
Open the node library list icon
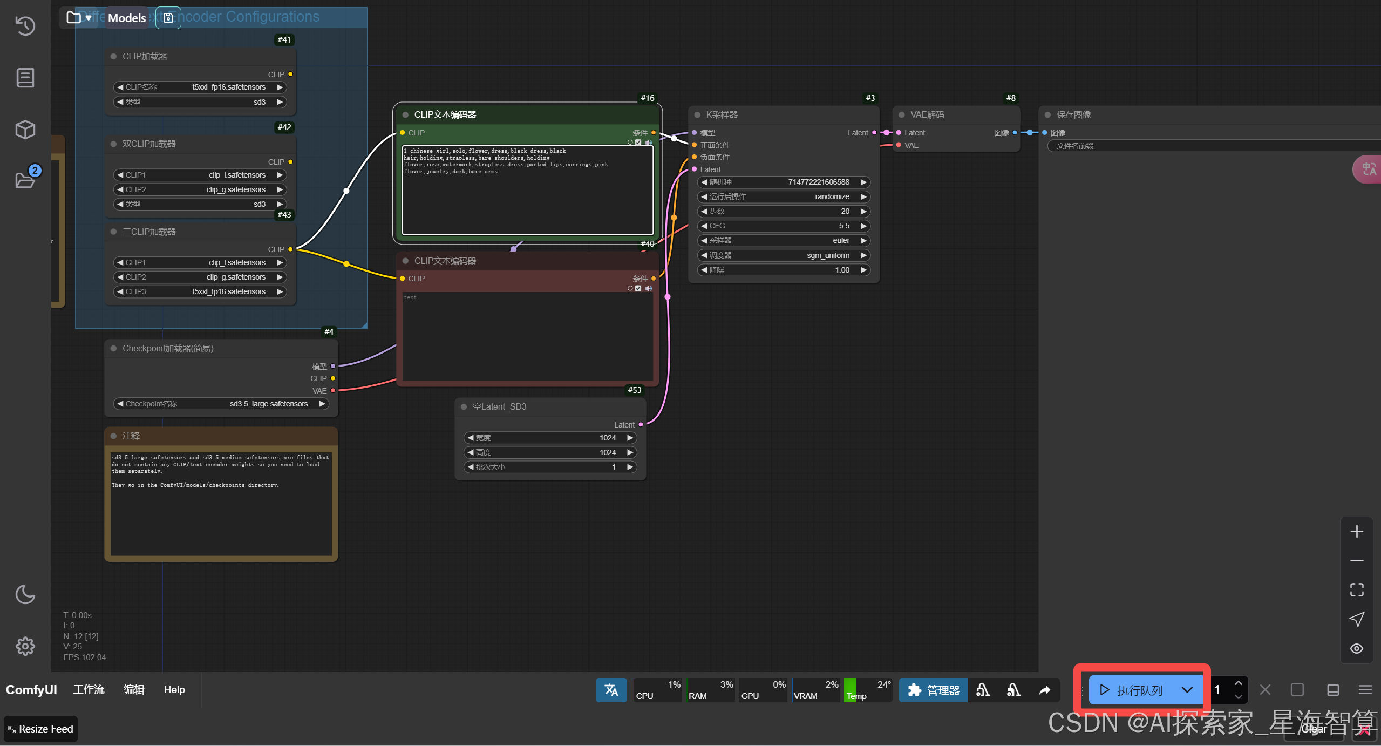click(x=25, y=78)
